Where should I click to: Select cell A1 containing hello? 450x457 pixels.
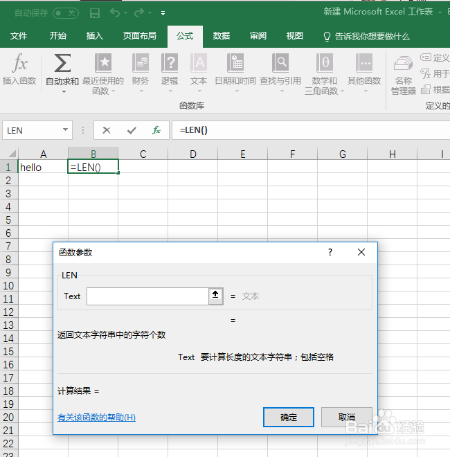pyautogui.click(x=43, y=168)
